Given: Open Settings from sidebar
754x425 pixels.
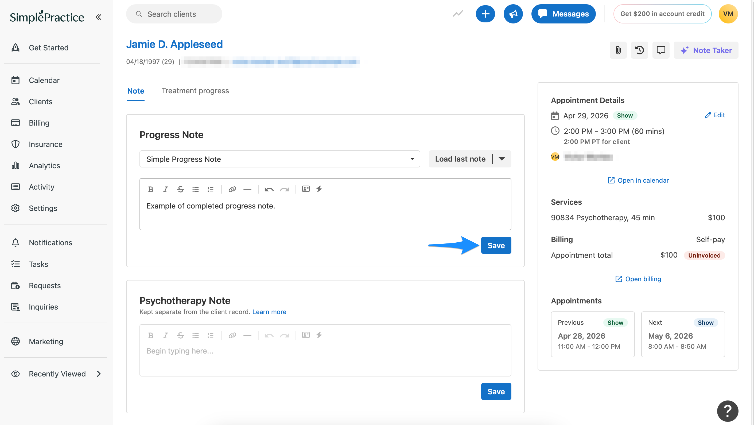Looking at the screenshot, I should (34, 208).
